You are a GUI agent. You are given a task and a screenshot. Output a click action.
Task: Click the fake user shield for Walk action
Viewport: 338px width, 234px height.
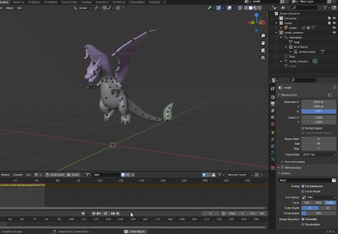tap(123, 175)
